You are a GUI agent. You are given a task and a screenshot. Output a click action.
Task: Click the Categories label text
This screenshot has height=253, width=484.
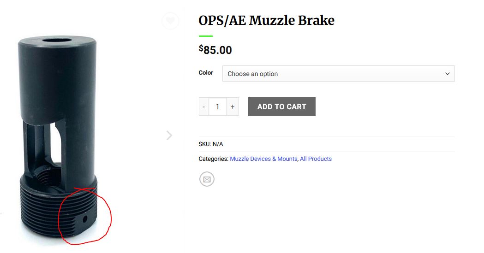coord(213,159)
